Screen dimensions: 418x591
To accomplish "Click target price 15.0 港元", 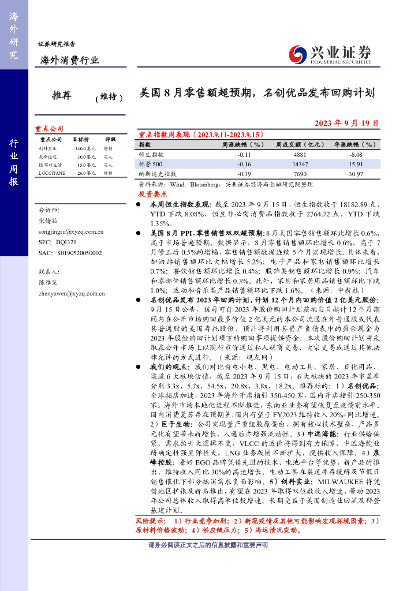I will coord(87,165).
